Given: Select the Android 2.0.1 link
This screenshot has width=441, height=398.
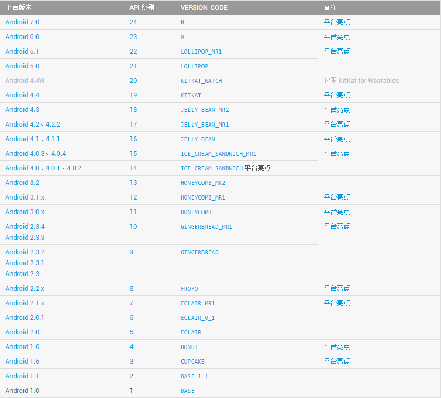Looking at the screenshot, I should [x=25, y=318].
